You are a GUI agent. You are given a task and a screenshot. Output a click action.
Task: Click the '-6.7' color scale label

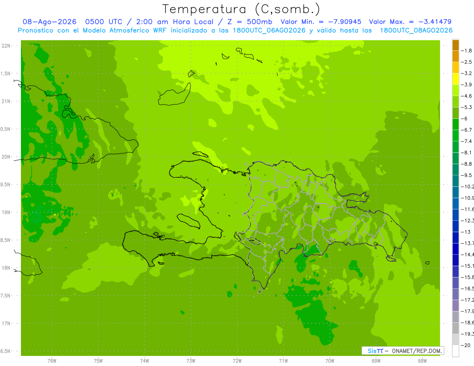click(x=466, y=130)
